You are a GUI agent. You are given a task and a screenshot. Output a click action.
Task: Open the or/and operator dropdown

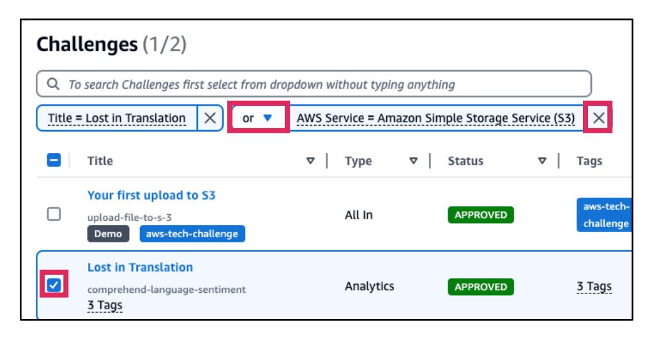258,118
